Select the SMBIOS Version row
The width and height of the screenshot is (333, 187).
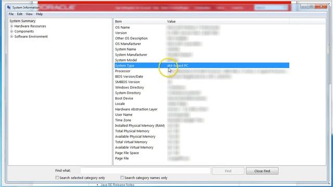tap(202, 82)
